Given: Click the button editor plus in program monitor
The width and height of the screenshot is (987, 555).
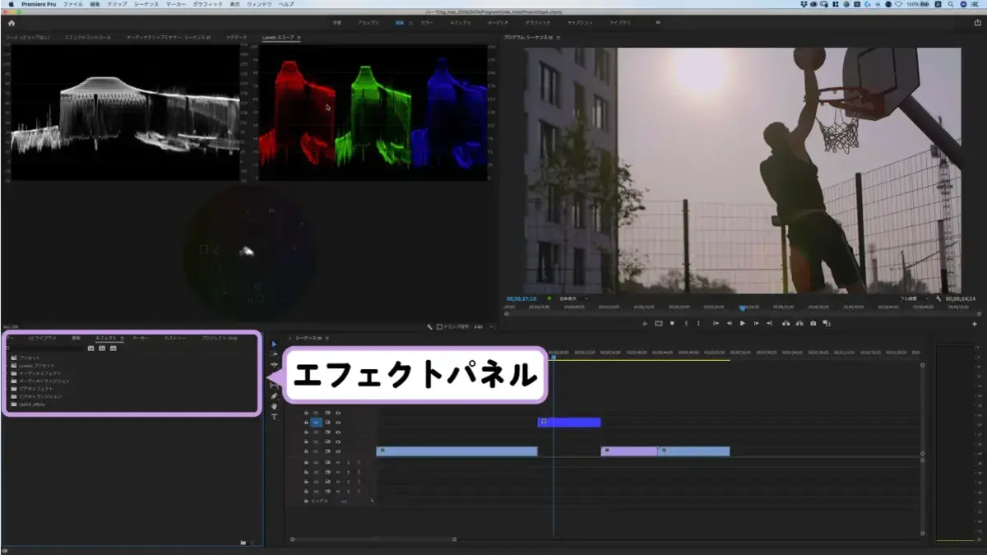Looking at the screenshot, I should 975,324.
